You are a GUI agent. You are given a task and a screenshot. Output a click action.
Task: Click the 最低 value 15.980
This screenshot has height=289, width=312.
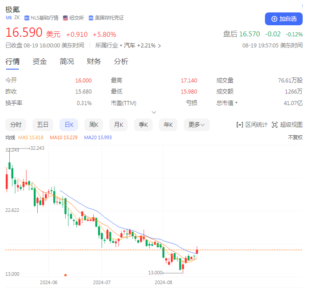189,92
